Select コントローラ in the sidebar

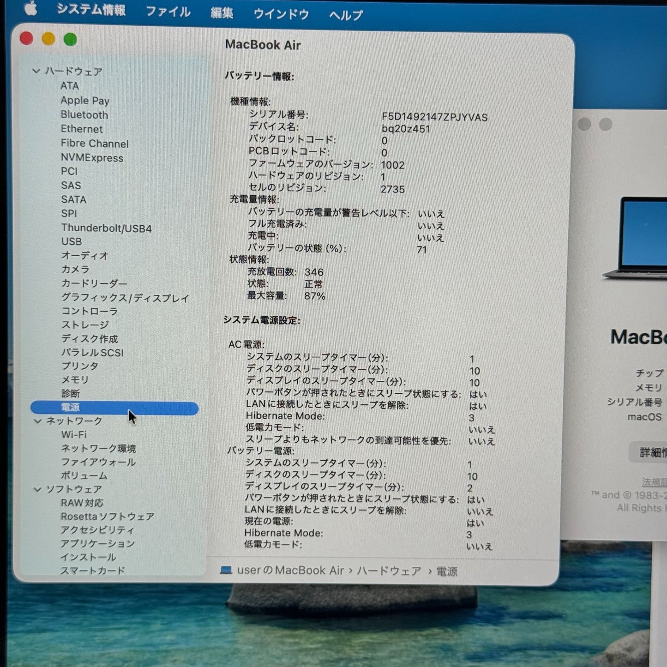(90, 311)
